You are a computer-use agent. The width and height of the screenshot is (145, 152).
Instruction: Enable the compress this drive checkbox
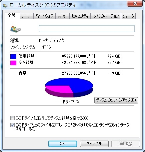tap(12, 118)
